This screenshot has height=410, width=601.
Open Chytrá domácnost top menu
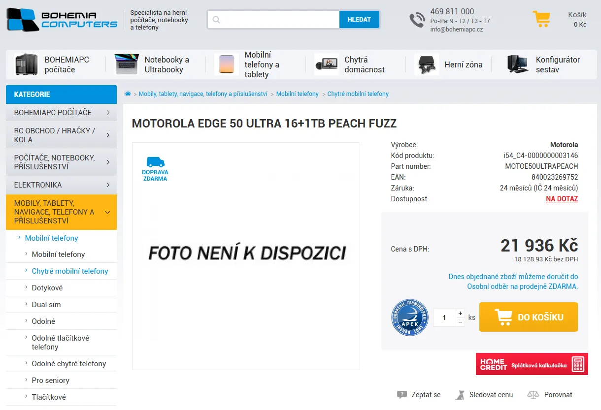coord(365,64)
